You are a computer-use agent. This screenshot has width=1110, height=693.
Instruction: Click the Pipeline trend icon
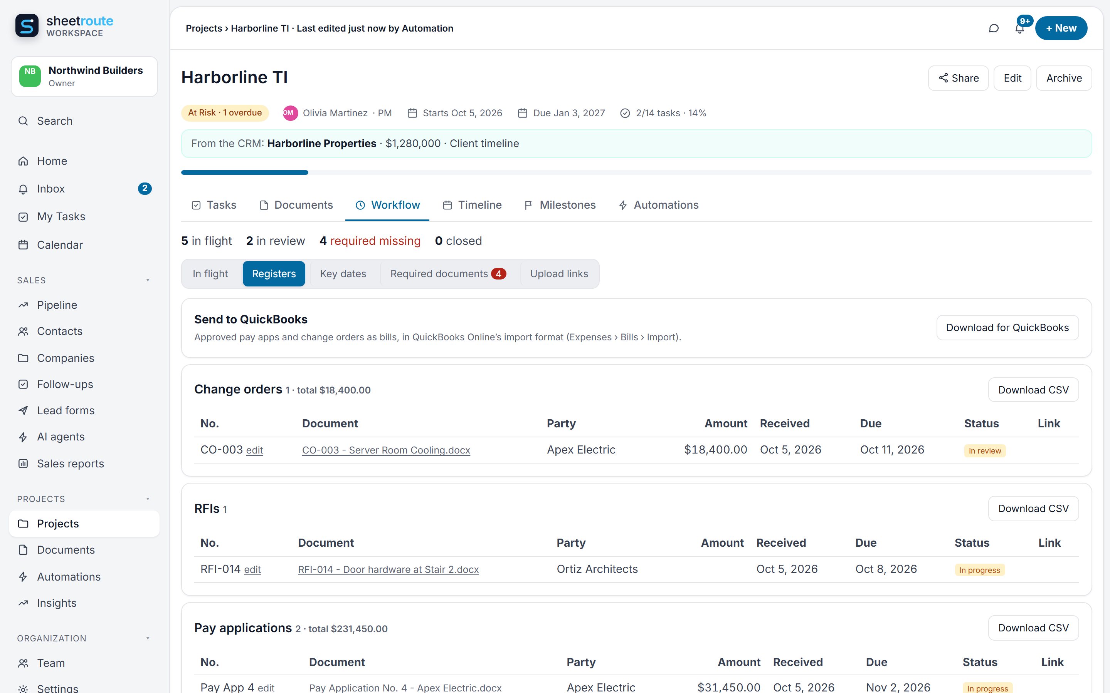(x=23, y=305)
